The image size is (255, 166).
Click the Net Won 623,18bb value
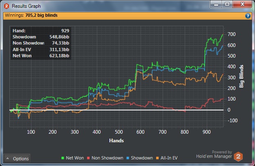(59, 56)
